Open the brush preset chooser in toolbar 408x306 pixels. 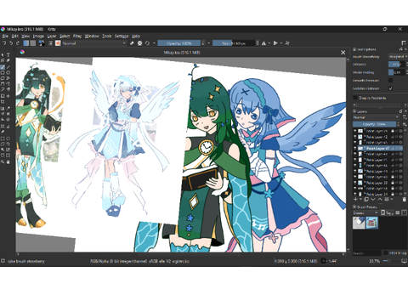point(58,43)
